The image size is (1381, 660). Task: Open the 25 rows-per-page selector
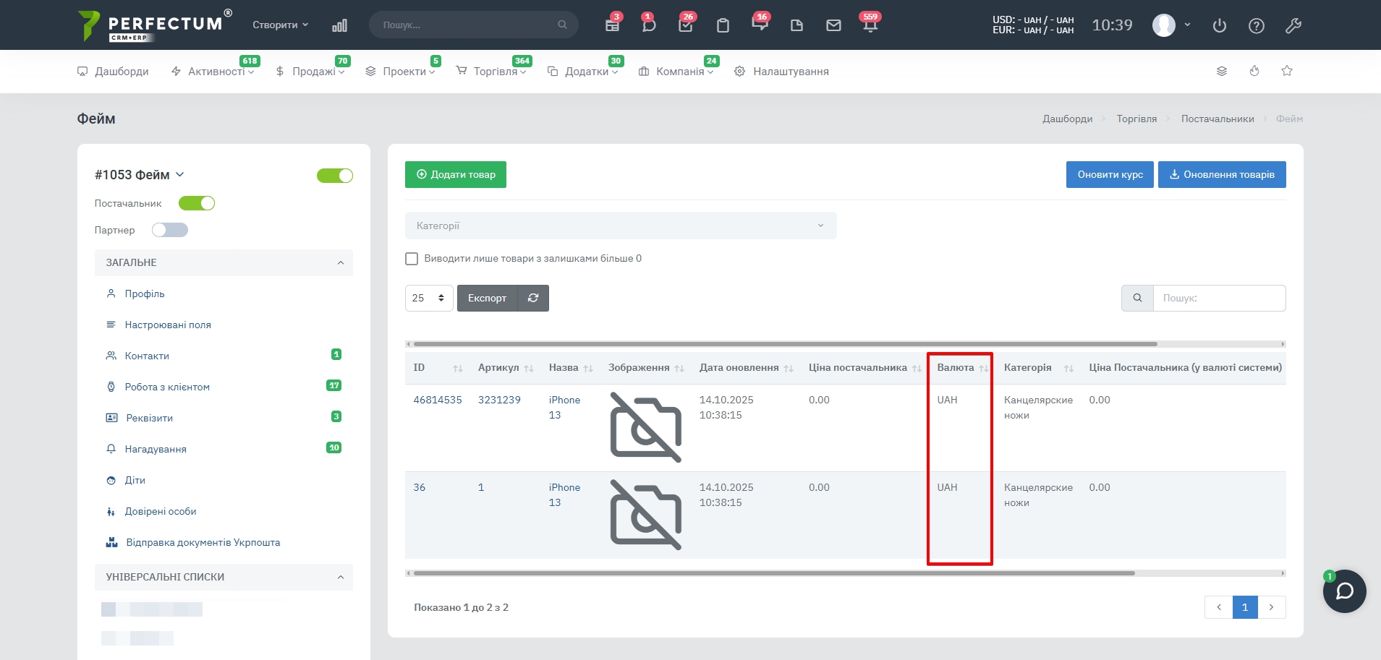(428, 298)
